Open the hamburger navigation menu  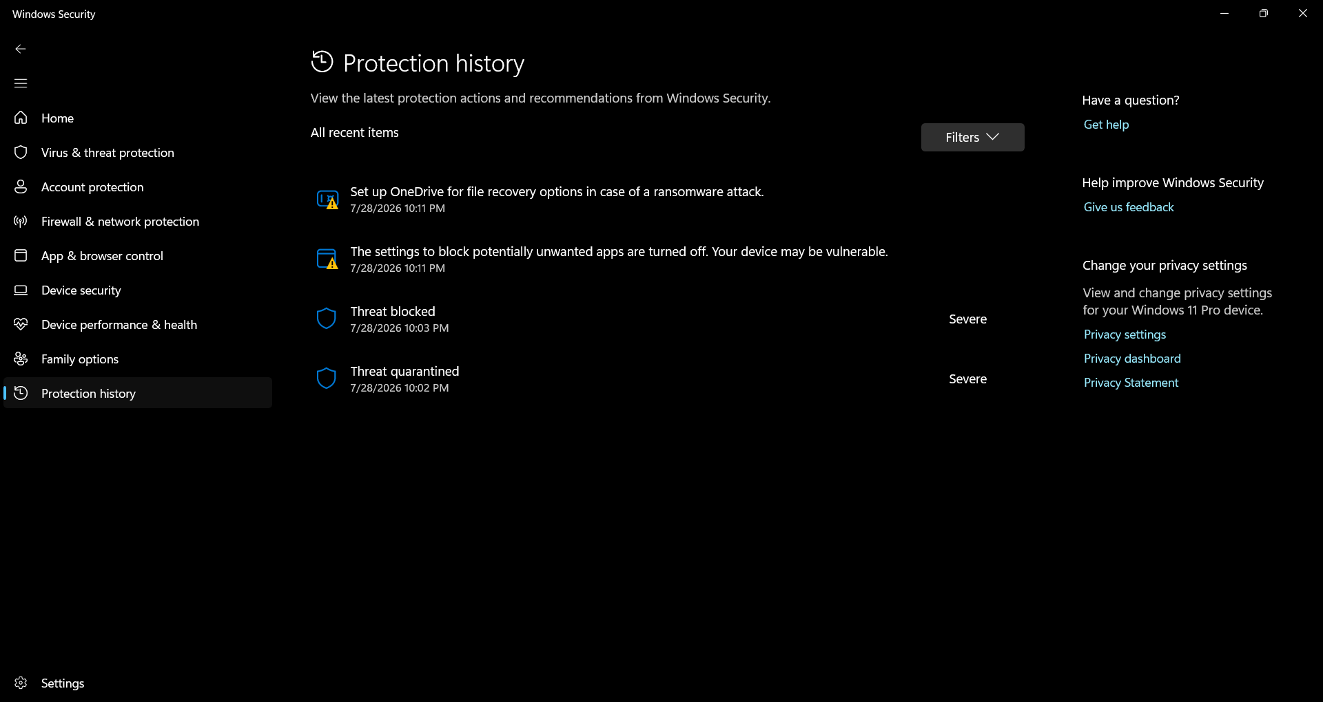[21, 83]
